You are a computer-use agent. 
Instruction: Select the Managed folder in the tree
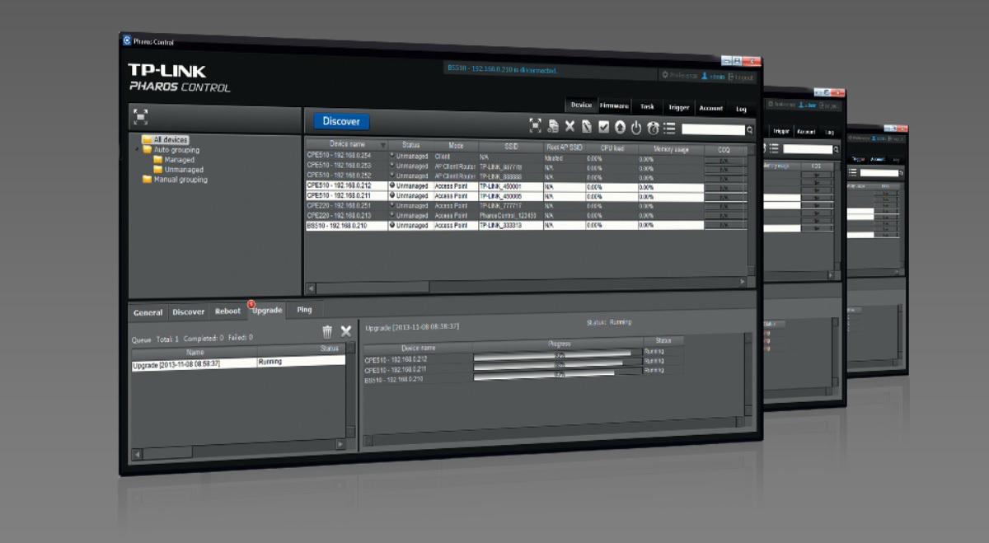tap(173, 160)
